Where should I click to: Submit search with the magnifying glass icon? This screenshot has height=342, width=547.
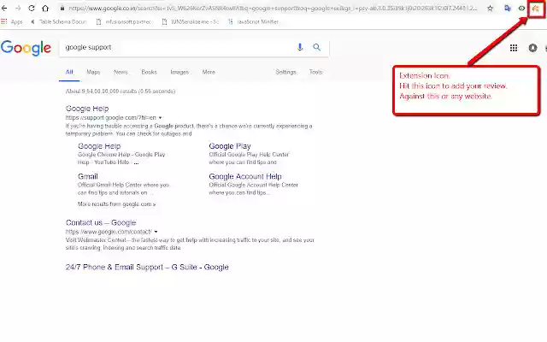pyautogui.click(x=316, y=47)
